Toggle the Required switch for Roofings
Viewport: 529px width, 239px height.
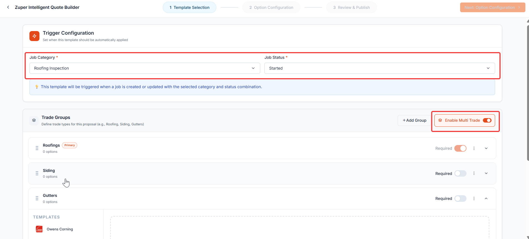460,148
